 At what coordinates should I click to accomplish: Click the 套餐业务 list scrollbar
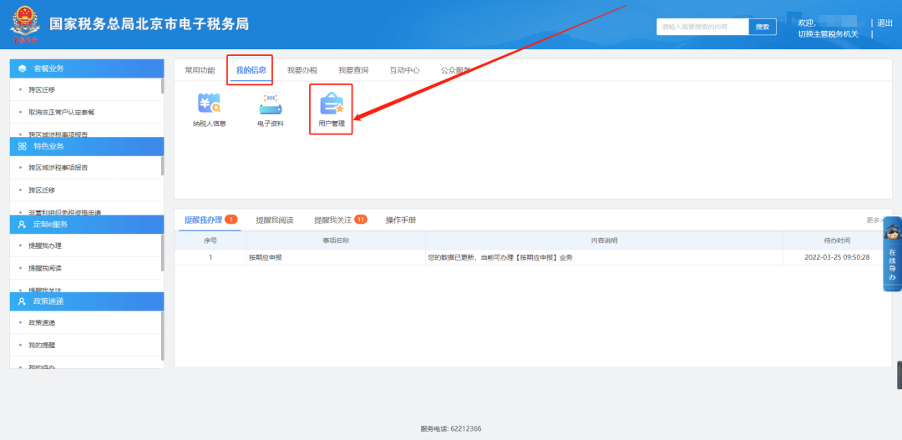[162, 86]
